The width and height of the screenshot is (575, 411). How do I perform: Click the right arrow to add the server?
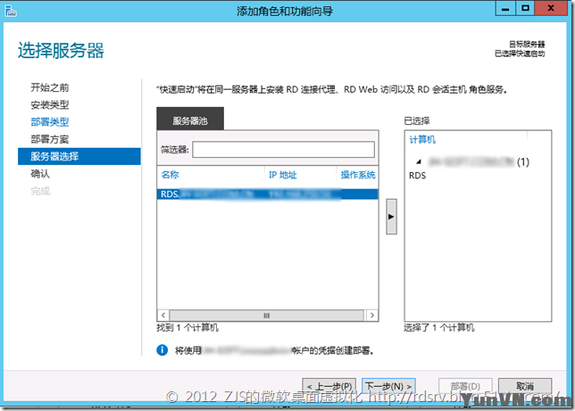[391, 217]
